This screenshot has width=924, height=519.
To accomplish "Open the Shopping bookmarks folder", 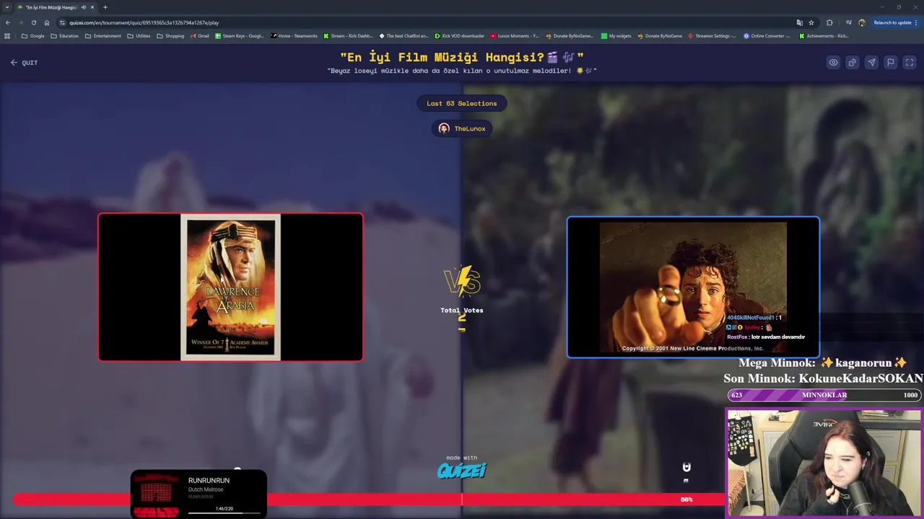I will [170, 36].
